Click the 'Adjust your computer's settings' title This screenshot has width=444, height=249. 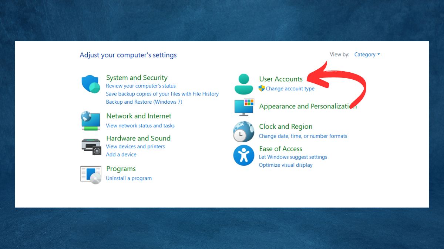coord(128,55)
